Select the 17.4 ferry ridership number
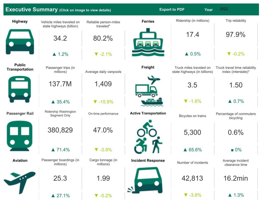This screenshot has width=261, height=203. (192, 35)
